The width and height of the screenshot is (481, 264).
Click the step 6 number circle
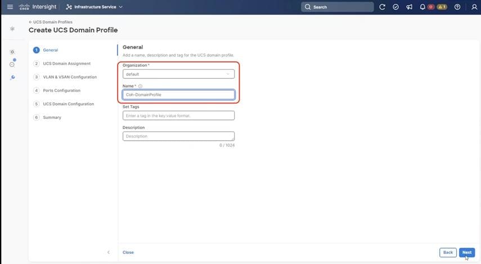click(36, 118)
